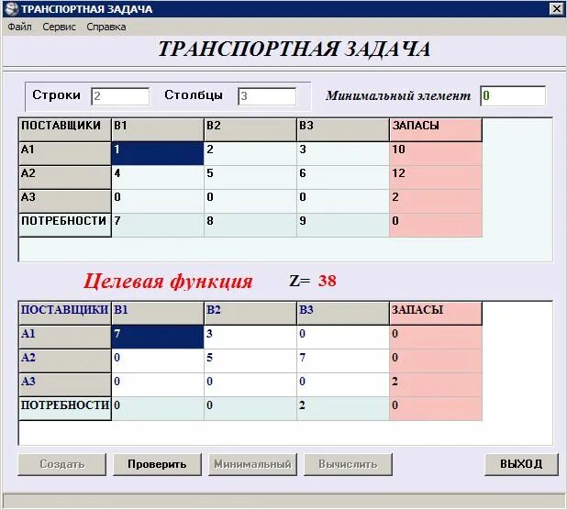Viewport: 567px width, 510px height.
Task: Click the Столбцы input field
Action: coord(267,96)
